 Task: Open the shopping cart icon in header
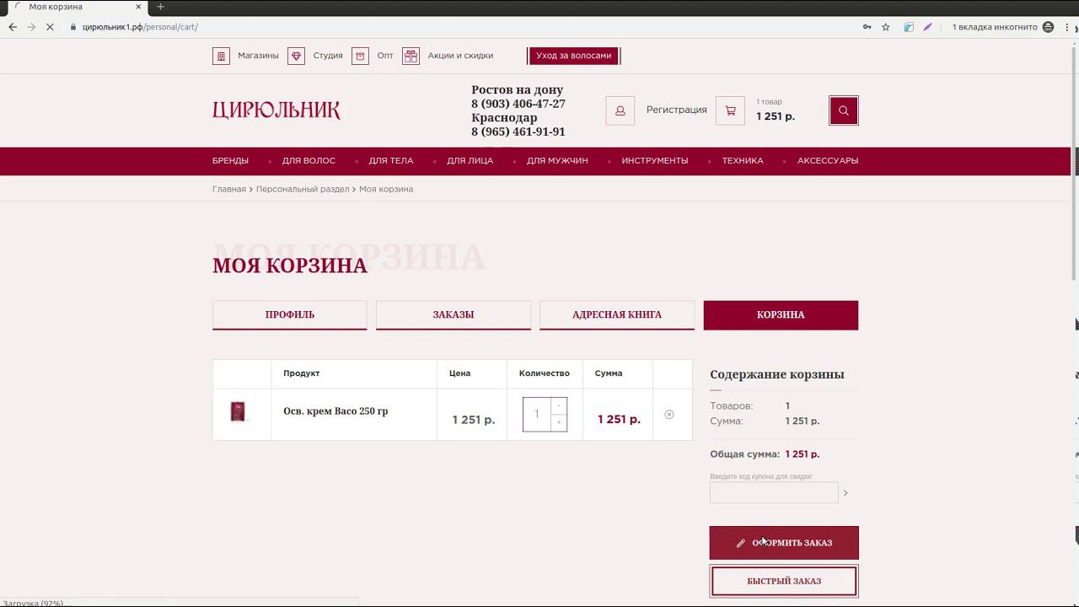(x=730, y=110)
